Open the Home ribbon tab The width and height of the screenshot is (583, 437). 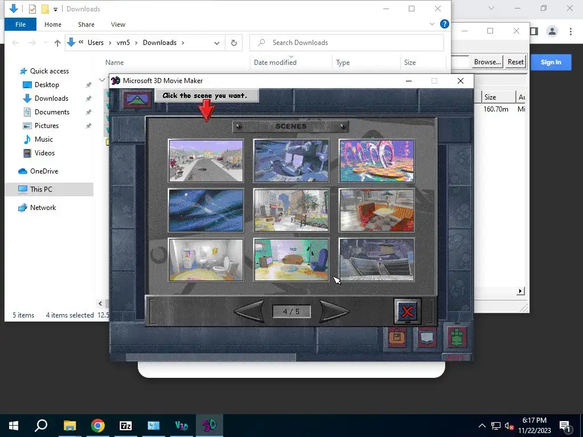53,24
